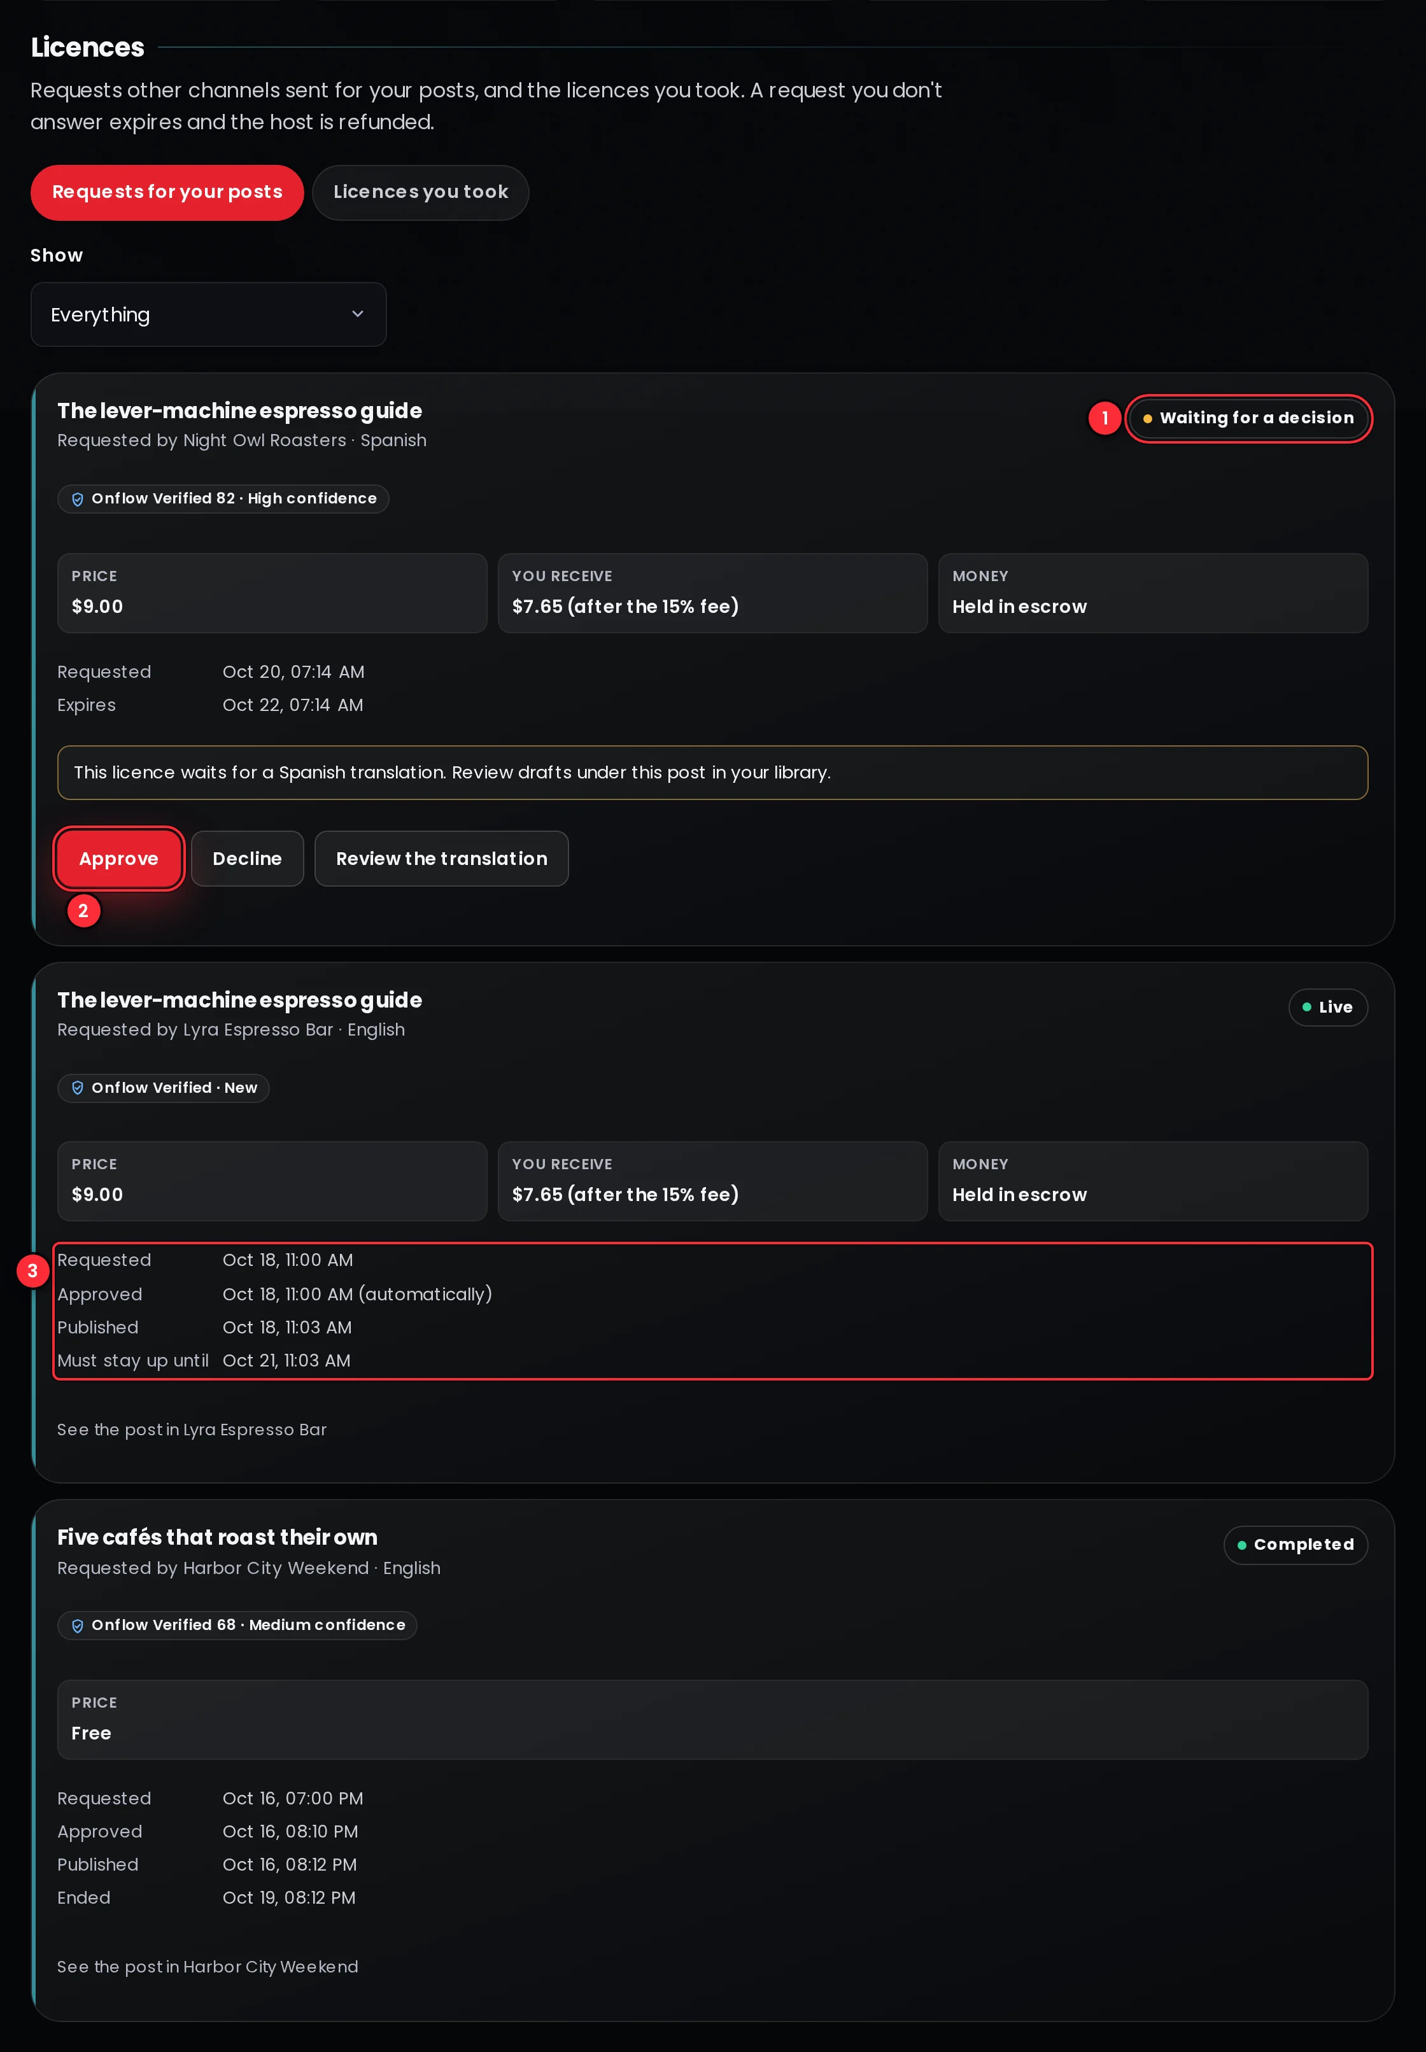Viewport: 1426px width, 2052px height.
Task: Click 'Requested by Harbor City Weekend · English'
Action: (x=250, y=1568)
